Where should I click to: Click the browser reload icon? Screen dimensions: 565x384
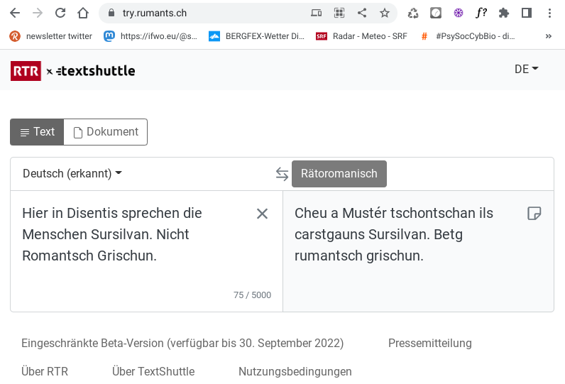click(x=60, y=13)
